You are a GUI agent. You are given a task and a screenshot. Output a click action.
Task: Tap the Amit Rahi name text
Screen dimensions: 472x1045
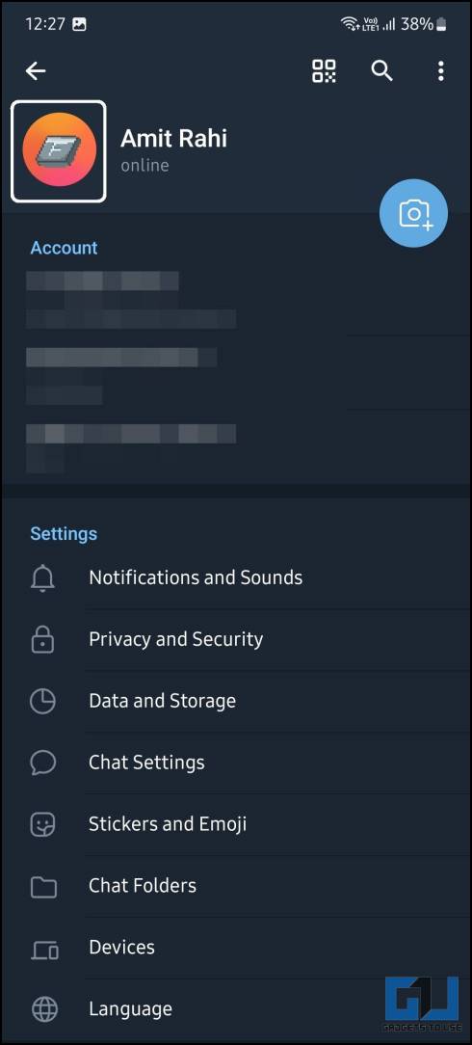point(173,139)
